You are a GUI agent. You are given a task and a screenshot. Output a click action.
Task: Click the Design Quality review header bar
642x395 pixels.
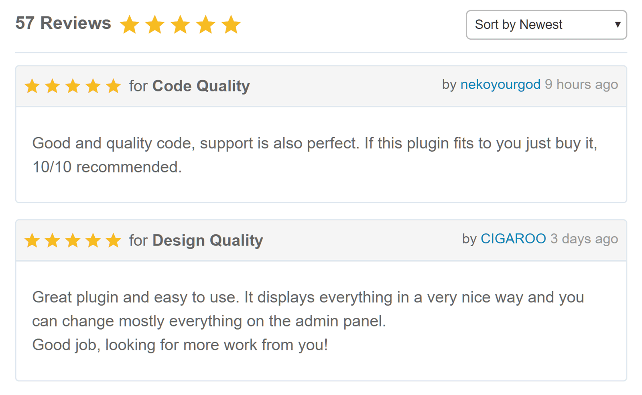(341, 240)
